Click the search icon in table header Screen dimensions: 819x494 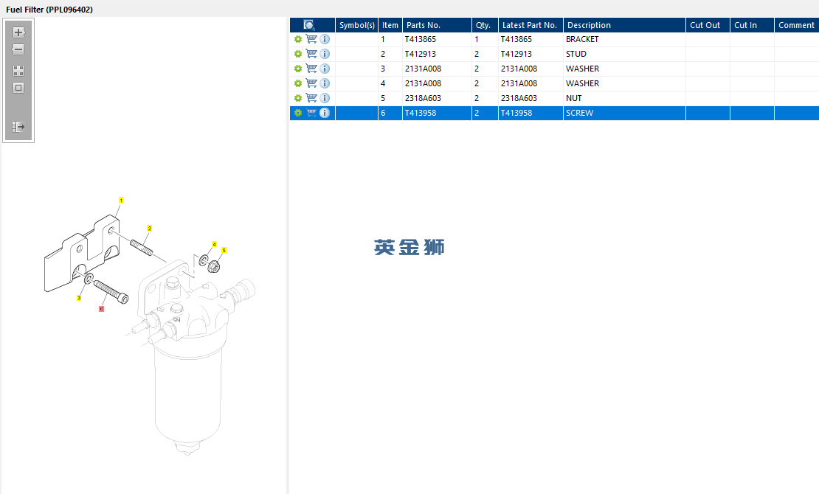[x=308, y=25]
